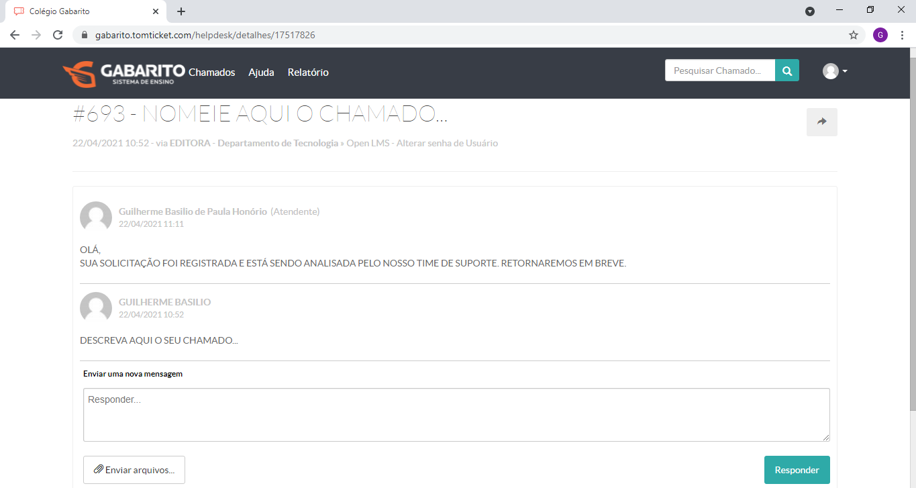The height and width of the screenshot is (488, 916).
Task: Click the Open LMS - Alterar senha de Usuário text
Action: point(422,143)
